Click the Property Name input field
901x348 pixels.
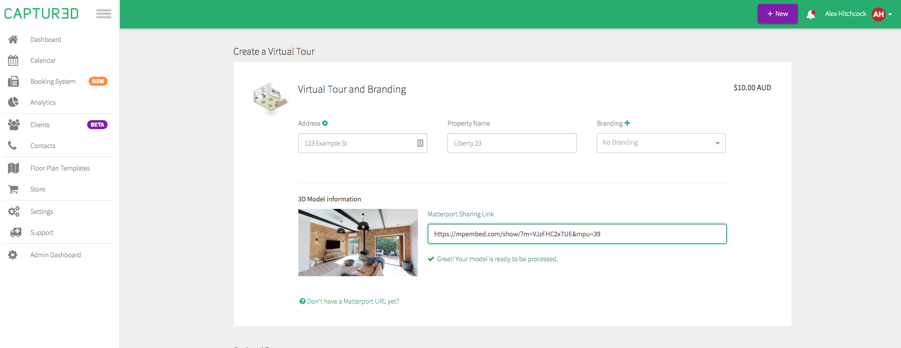[x=512, y=143]
